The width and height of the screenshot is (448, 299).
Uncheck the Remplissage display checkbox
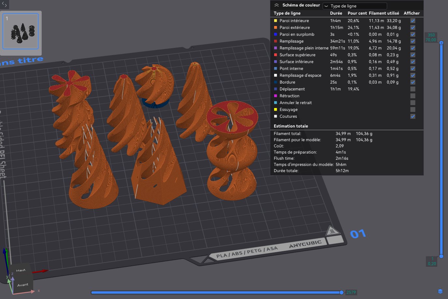point(413,41)
